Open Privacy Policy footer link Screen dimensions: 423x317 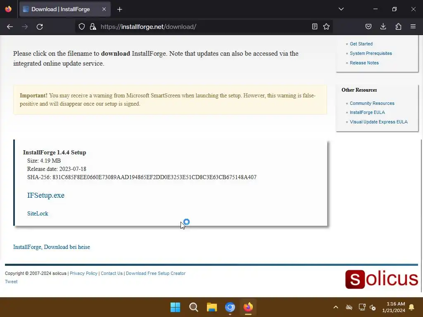tap(83, 273)
